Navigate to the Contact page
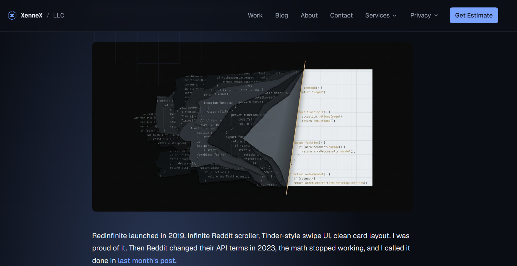Screen dimensions: 517x266 click(x=341, y=15)
